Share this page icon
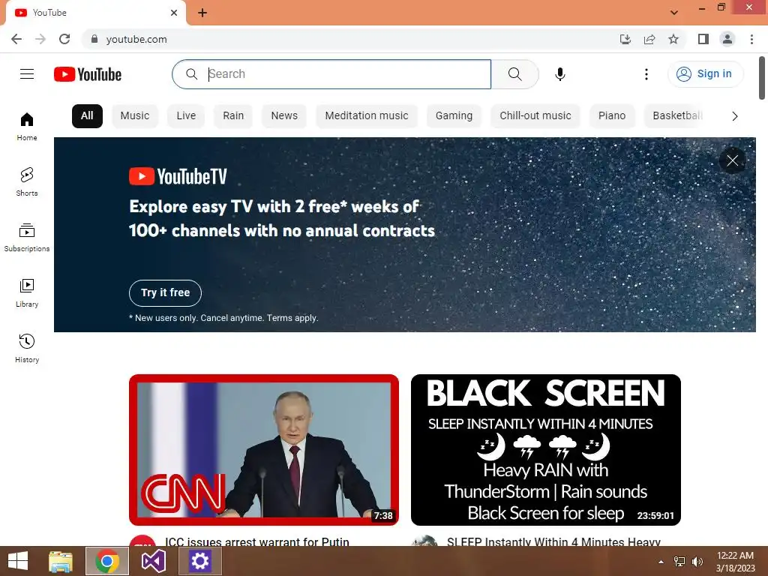This screenshot has height=576, width=768. tap(649, 39)
